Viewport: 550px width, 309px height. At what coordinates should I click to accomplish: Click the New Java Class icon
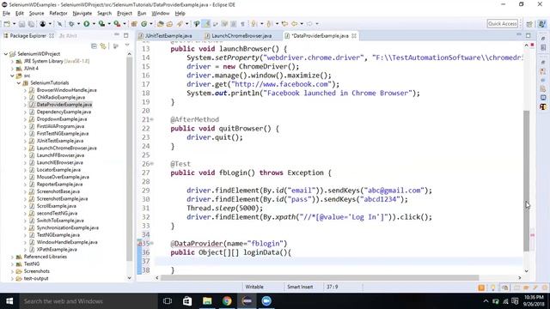pyautogui.click(x=144, y=24)
